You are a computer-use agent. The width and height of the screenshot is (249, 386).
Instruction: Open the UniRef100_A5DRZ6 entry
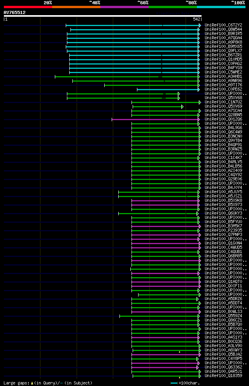(223, 299)
